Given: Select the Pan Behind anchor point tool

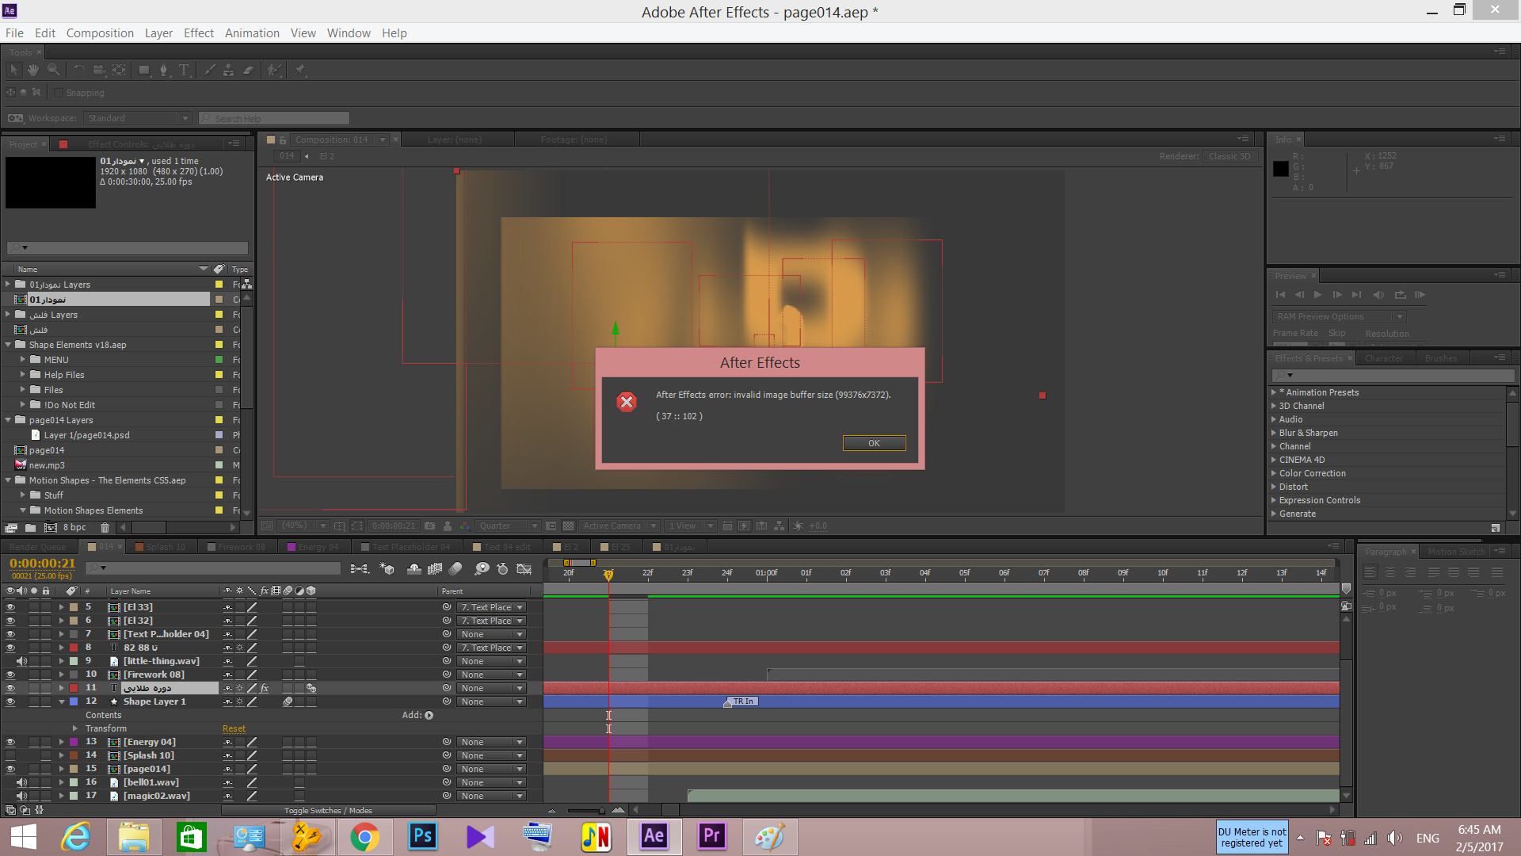Looking at the screenshot, I should click(x=119, y=70).
